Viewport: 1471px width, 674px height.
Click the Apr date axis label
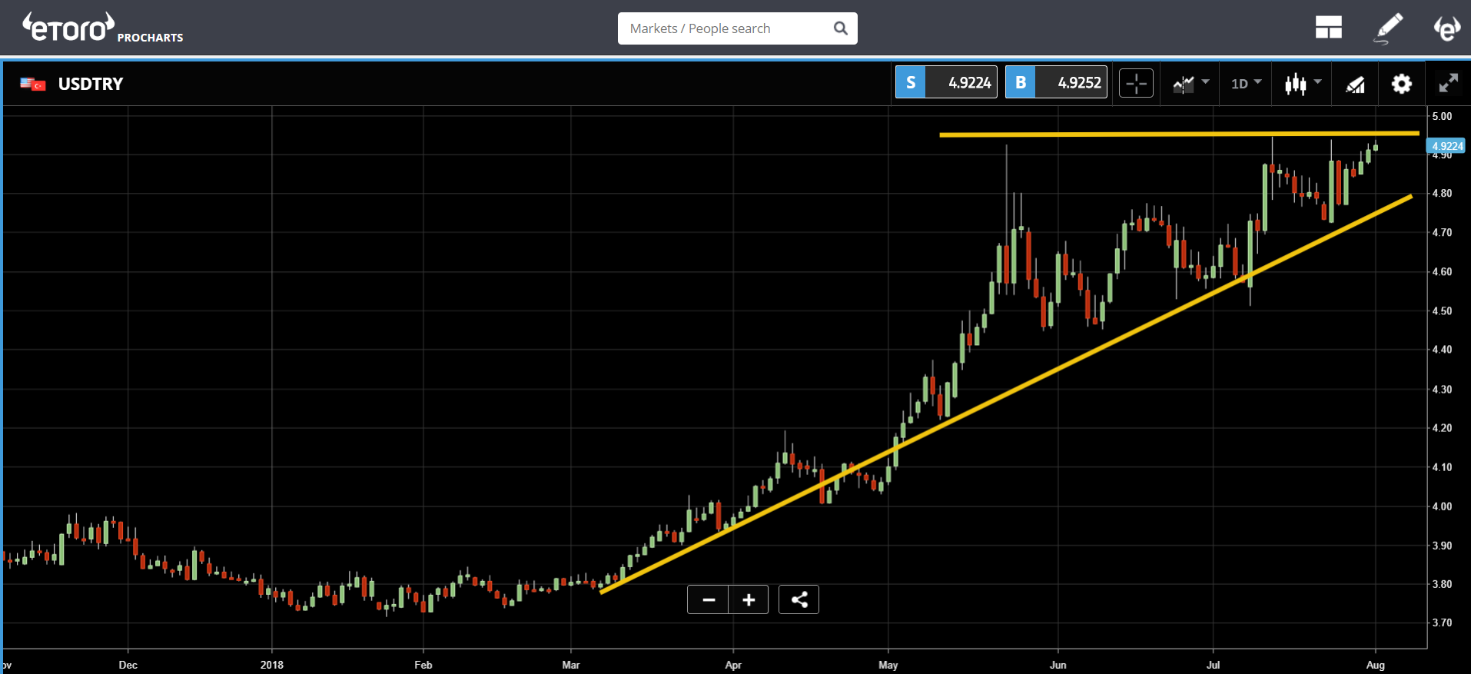(x=733, y=665)
